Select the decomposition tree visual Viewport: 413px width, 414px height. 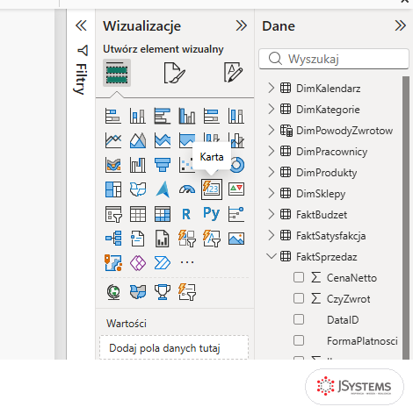pos(113,239)
